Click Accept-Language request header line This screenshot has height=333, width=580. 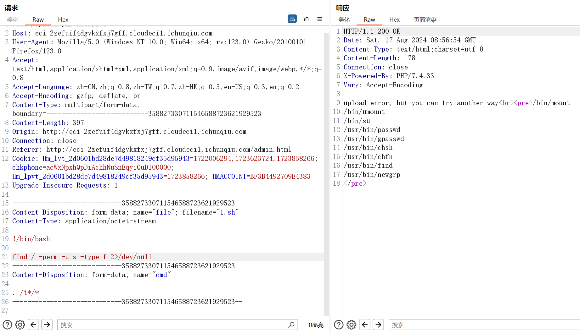pyautogui.click(x=156, y=87)
